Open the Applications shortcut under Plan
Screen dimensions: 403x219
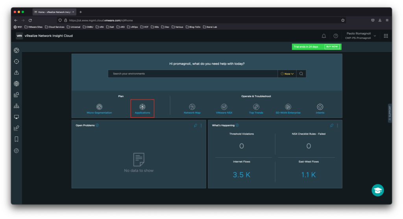142,109
